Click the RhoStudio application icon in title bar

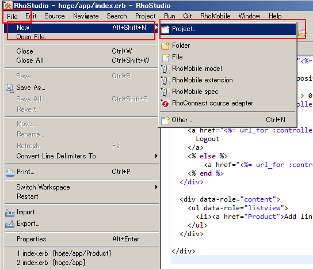[x=7, y=5]
